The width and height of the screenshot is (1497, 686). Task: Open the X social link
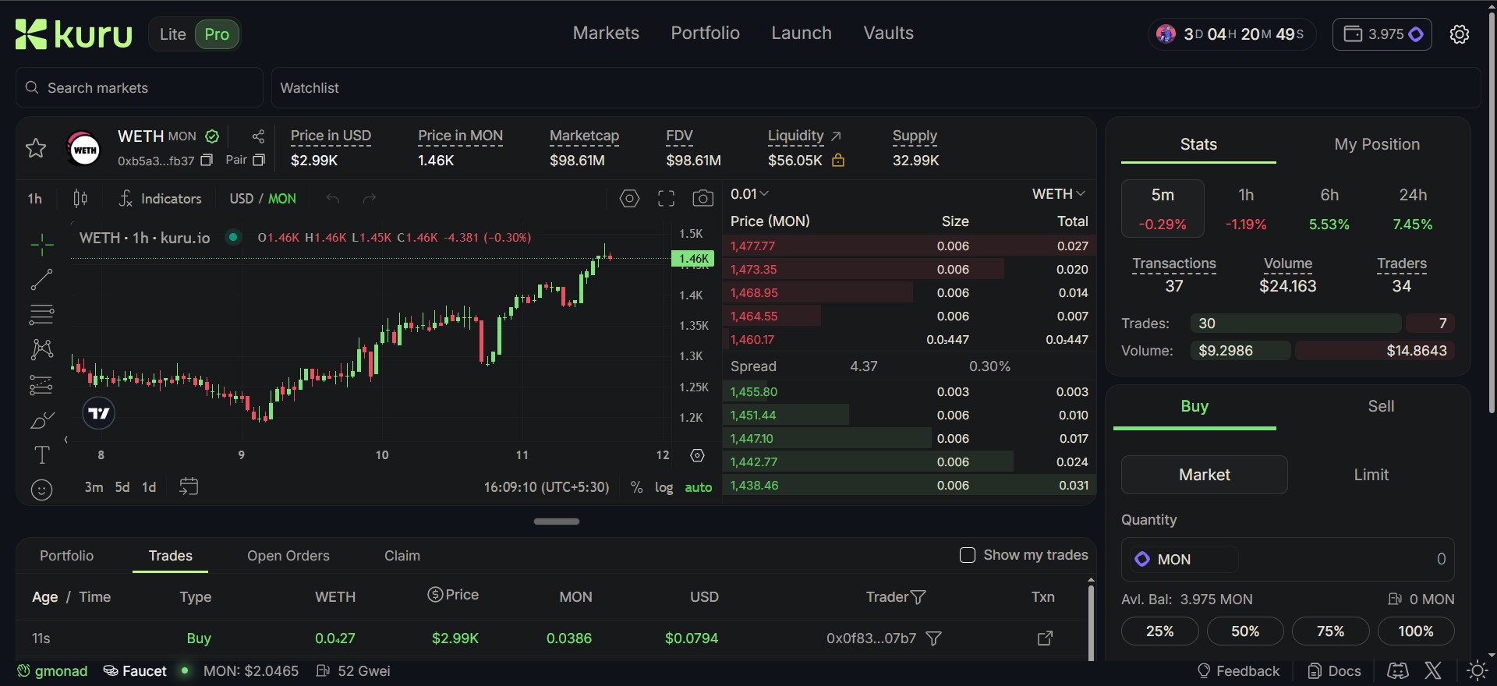(1433, 671)
